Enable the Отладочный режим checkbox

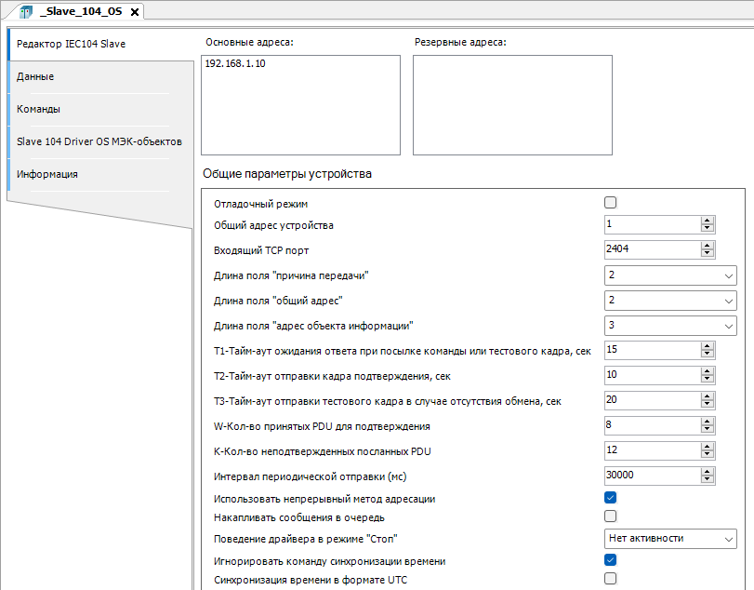click(x=611, y=203)
